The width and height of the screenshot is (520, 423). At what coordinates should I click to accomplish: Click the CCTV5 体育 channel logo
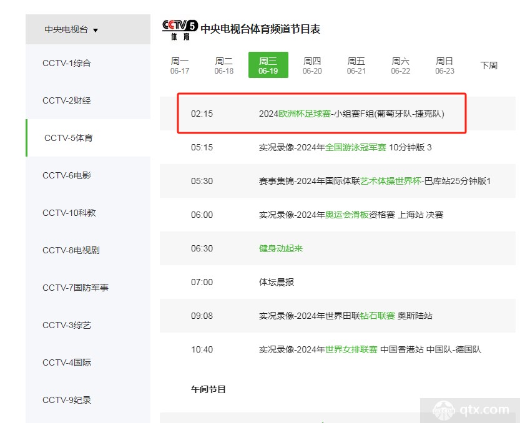tap(180, 30)
